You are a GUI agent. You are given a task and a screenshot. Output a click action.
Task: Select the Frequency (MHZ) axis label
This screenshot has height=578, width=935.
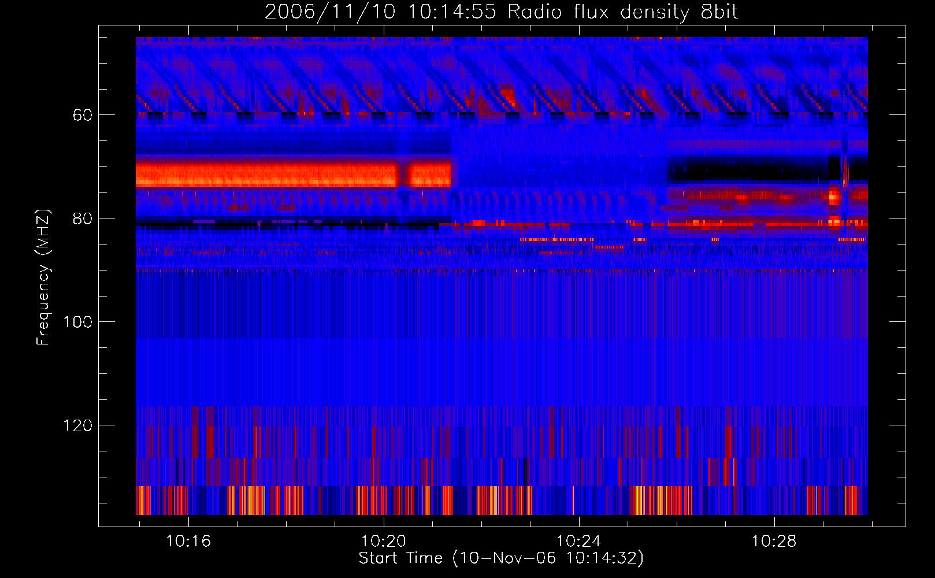43,277
